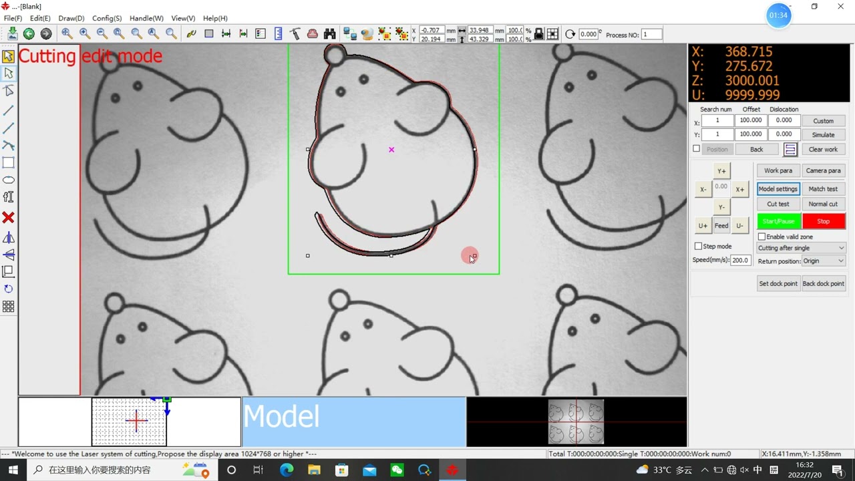Click the Process NO input field
The width and height of the screenshot is (855, 481).
pos(652,35)
